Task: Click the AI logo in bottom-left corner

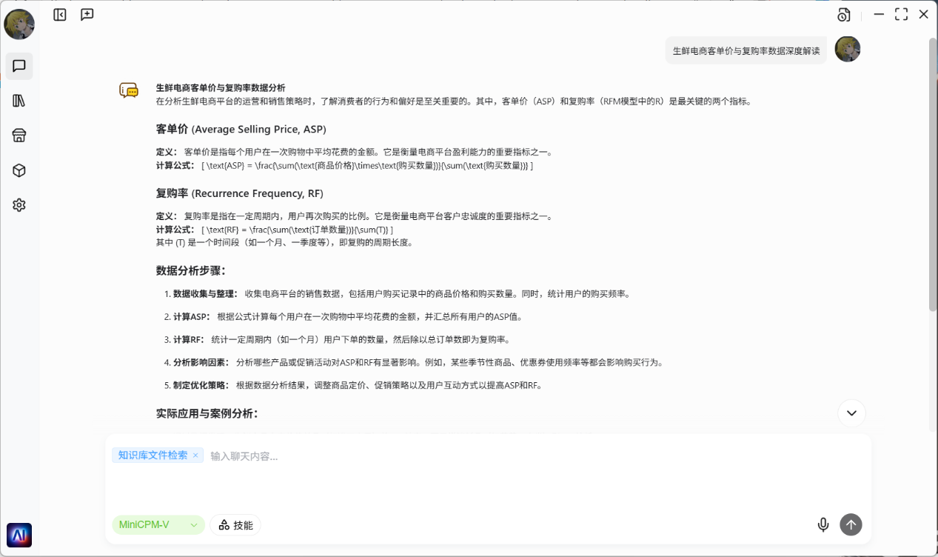Action: tap(19, 535)
